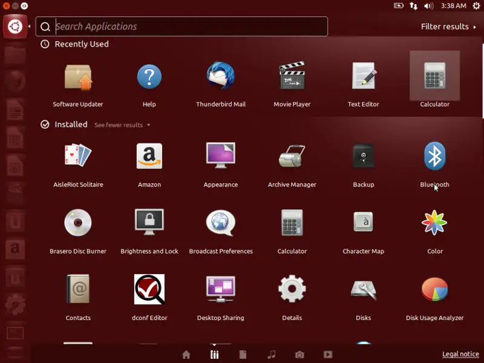Open the sound volume indicator
Viewport: 484px width, 363px height.
click(429, 5)
